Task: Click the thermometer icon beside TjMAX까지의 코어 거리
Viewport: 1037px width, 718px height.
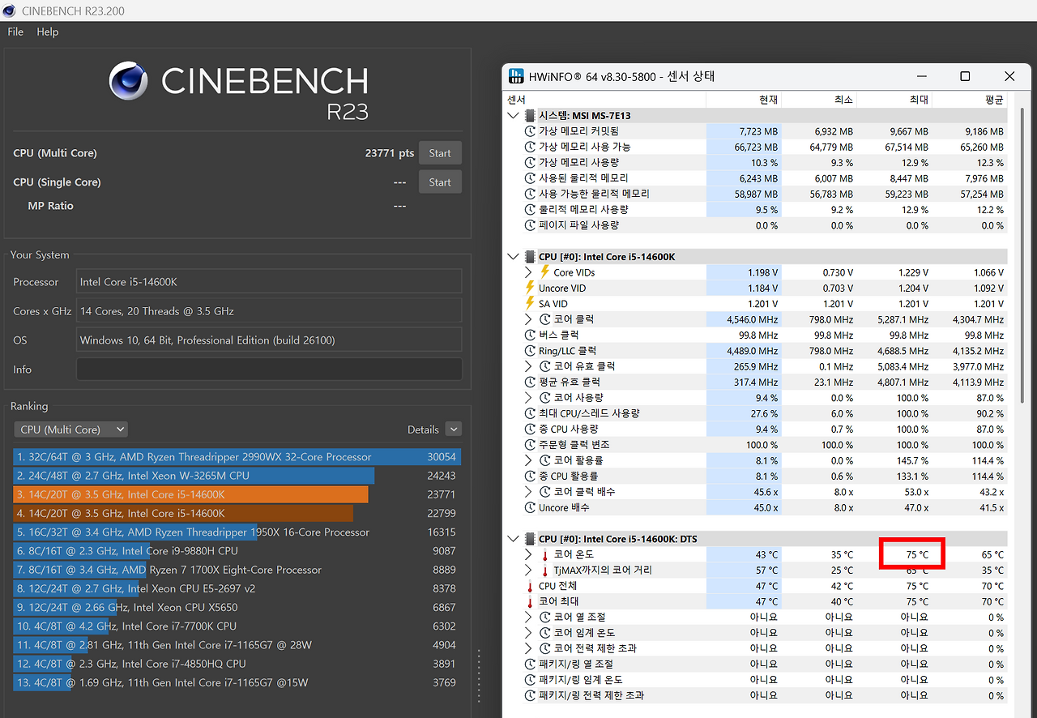Action: (545, 571)
